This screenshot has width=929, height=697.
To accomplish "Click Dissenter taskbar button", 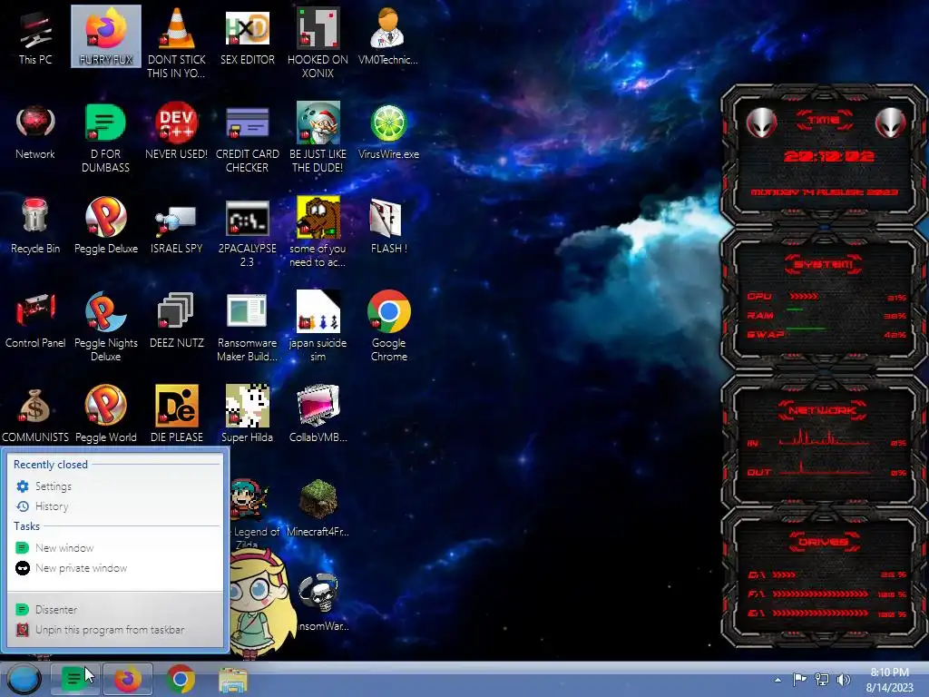I will point(75,679).
